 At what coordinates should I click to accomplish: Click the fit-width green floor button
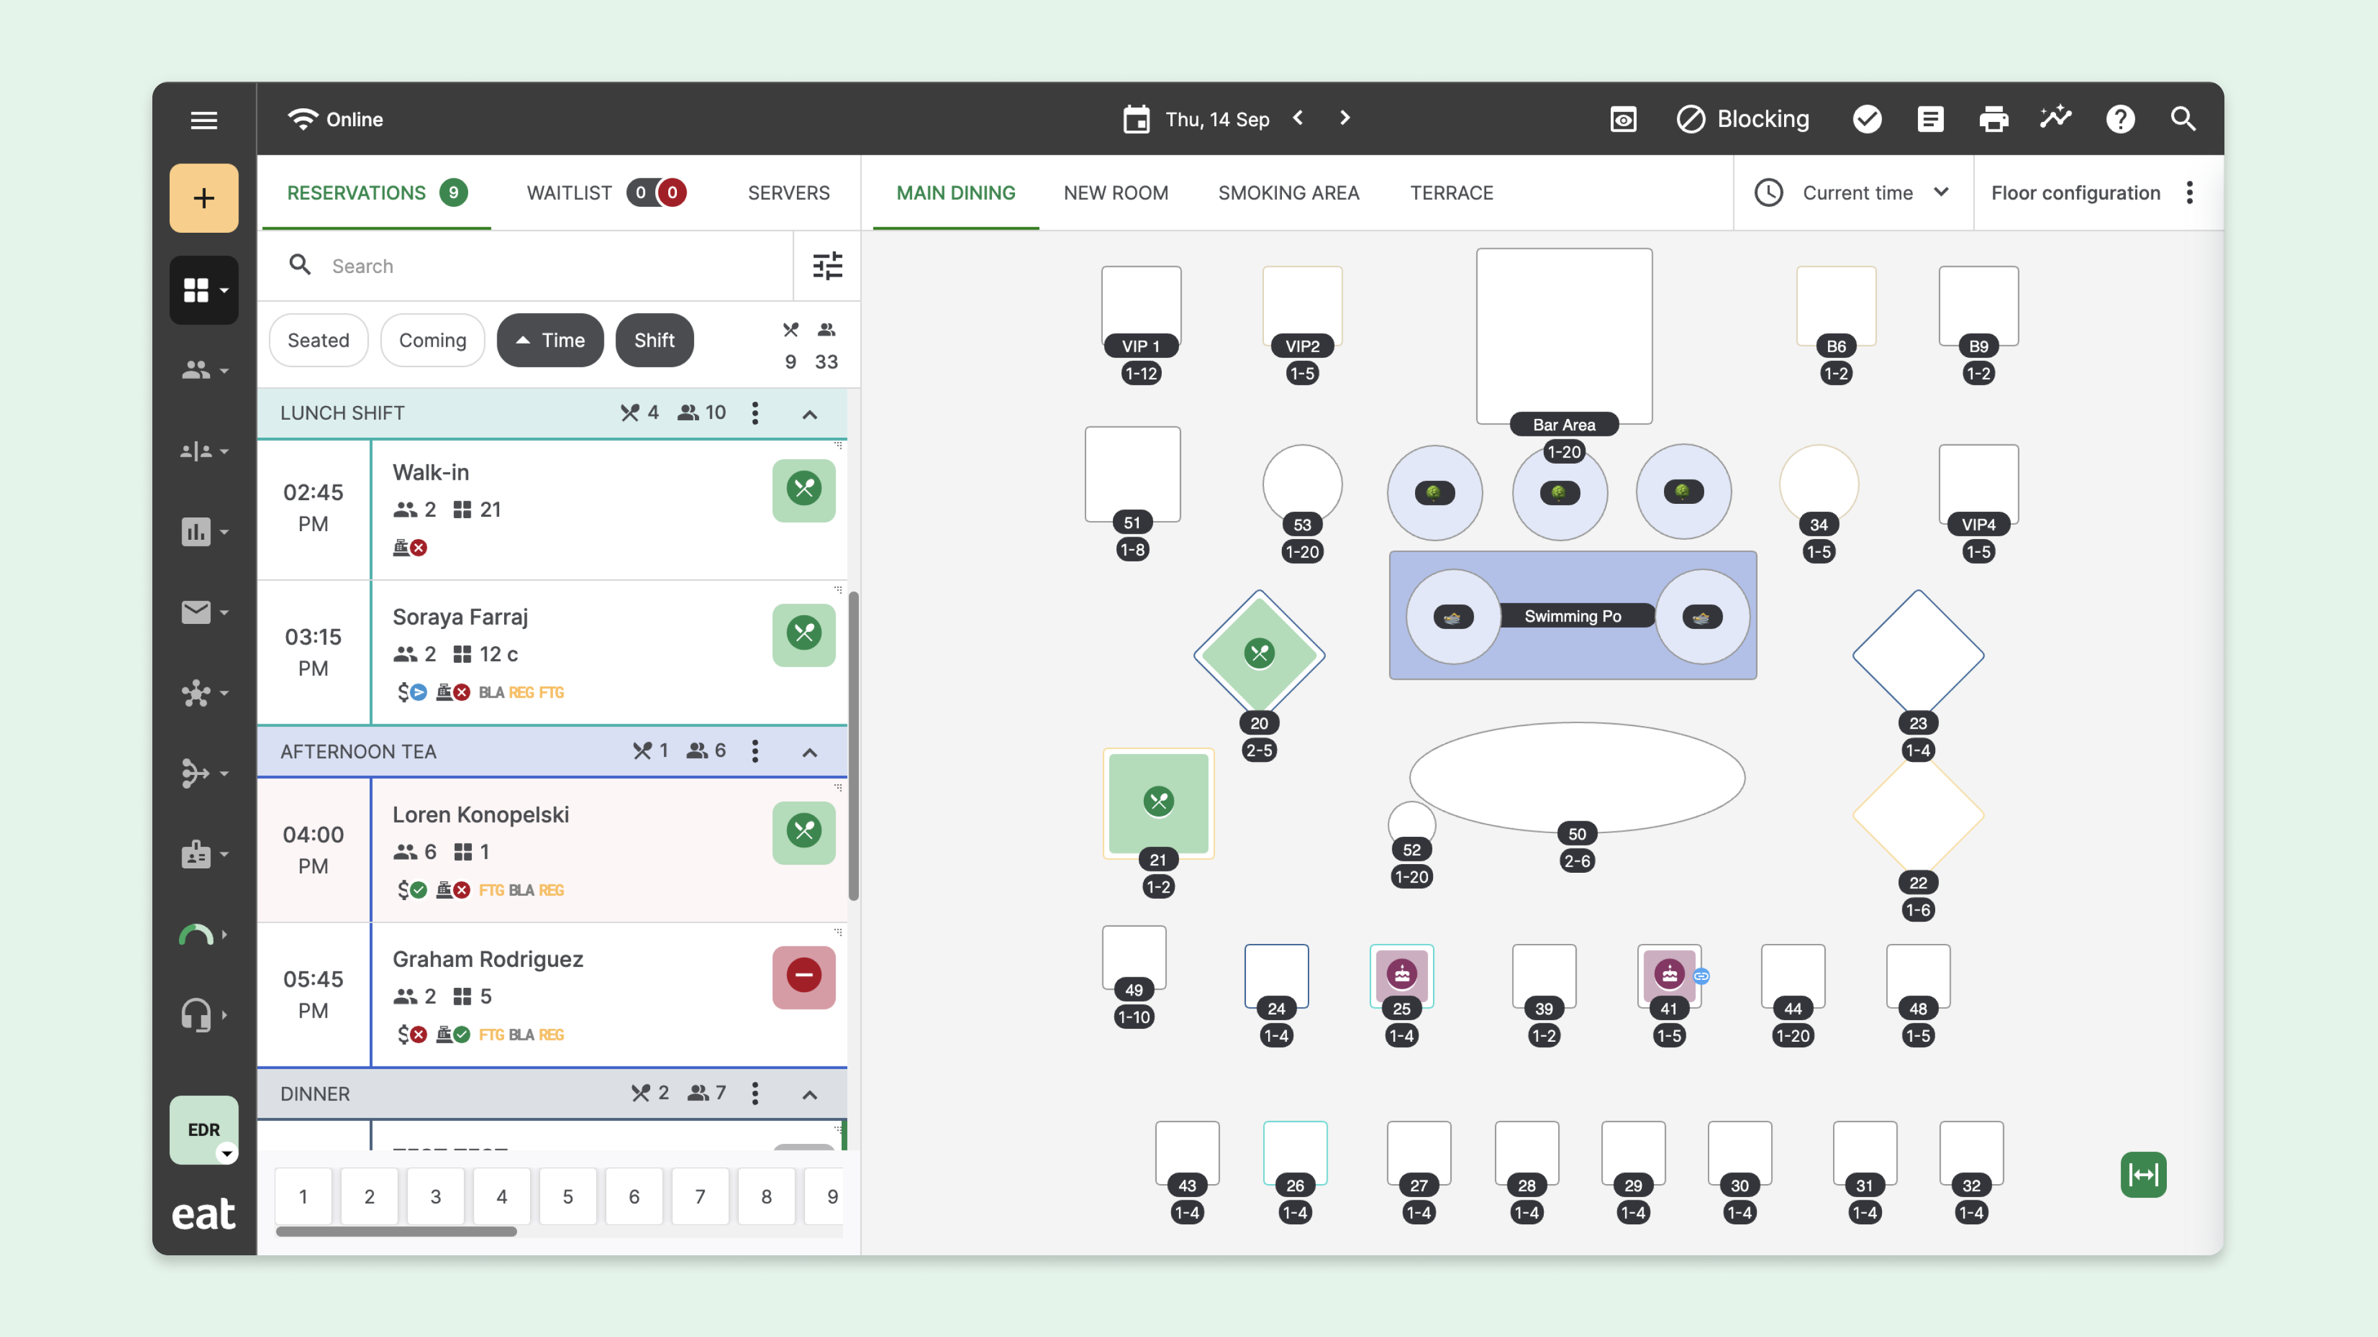click(x=2143, y=1175)
